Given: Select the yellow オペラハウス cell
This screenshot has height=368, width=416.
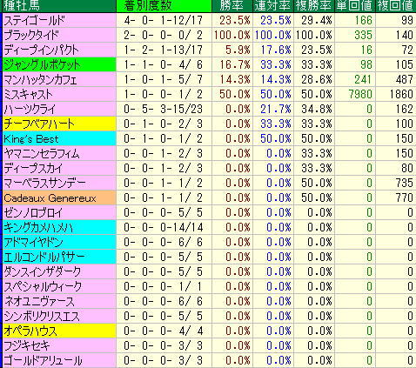Looking at the screenshot, I should coord(59,331).
